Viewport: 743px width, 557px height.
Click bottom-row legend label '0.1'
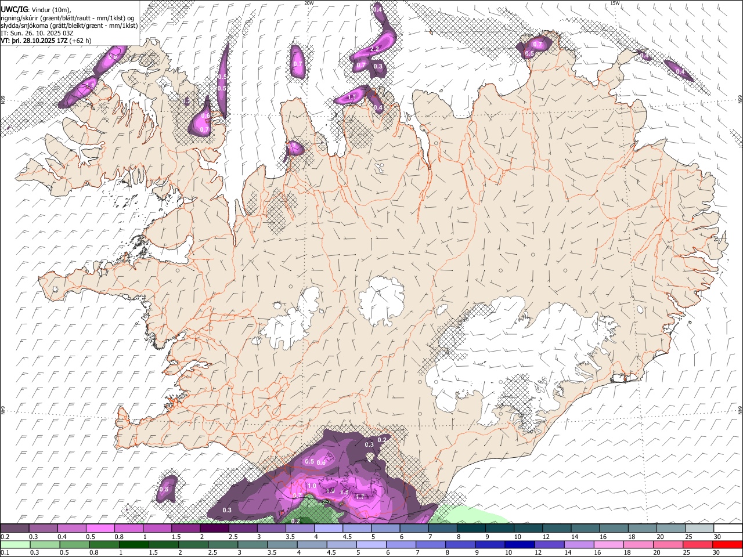[x=5, y=552]
